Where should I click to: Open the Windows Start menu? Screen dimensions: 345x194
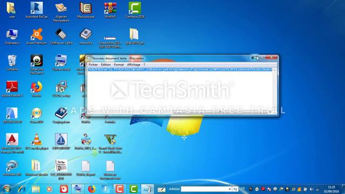click(6, 189)
